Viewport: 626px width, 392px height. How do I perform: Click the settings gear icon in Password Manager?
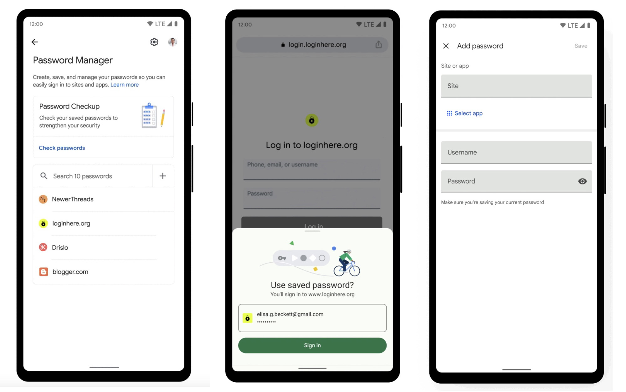(154, 42)
